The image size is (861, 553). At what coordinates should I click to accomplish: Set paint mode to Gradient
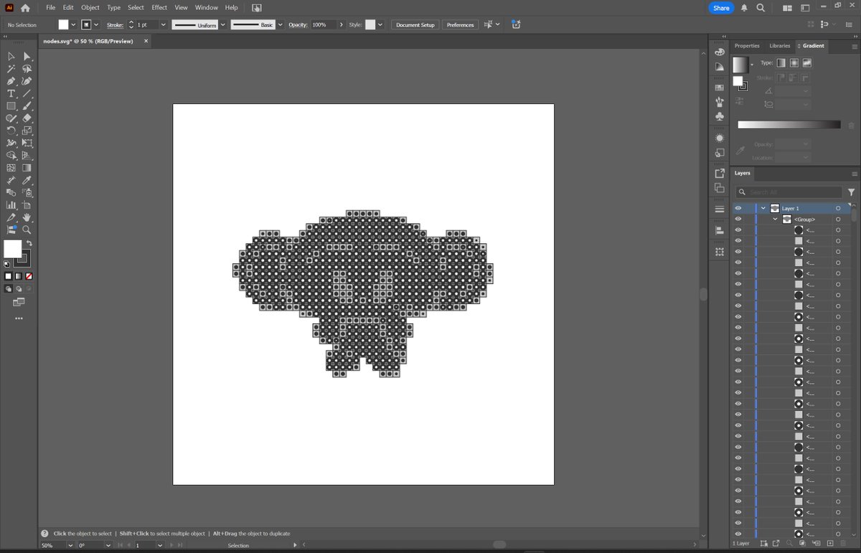(x=19, y=276)
